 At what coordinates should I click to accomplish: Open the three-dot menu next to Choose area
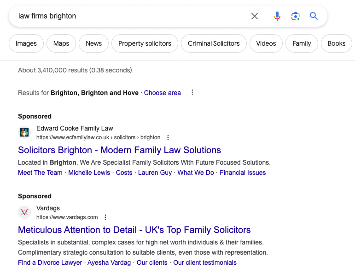[x=192, y=92]
